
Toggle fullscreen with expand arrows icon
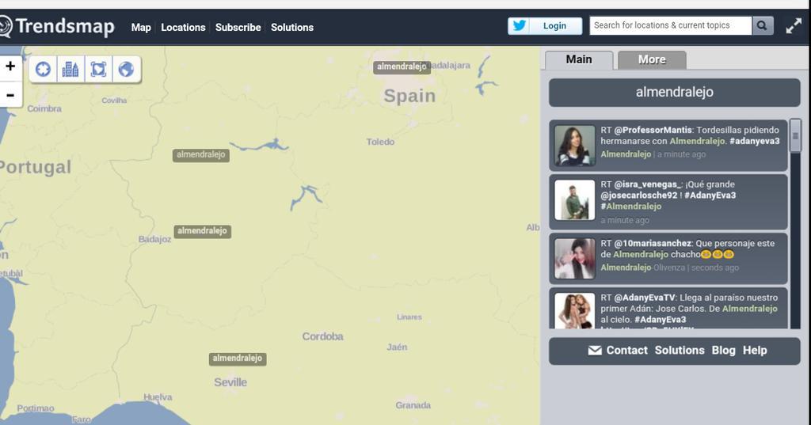click(794, 26)
